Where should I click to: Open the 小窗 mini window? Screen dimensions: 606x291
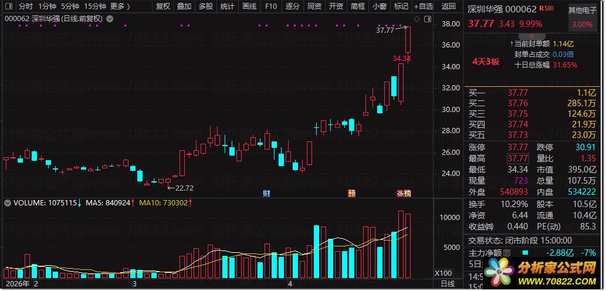379,6
